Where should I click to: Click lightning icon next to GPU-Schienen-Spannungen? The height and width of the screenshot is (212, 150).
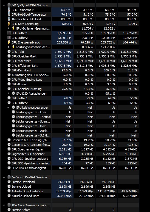[13, 28]
